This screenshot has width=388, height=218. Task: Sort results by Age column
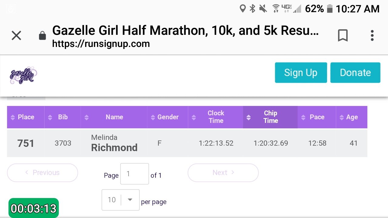tap(352, 117)
